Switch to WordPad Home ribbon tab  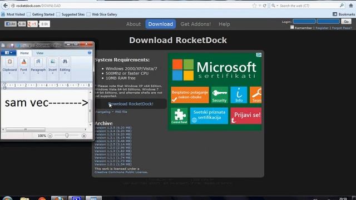[x=24, y=53]
